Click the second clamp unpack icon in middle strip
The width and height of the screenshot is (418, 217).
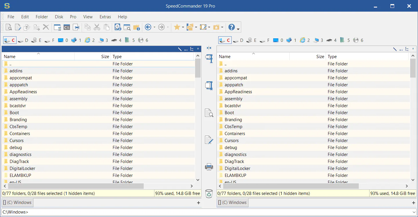click(x=209, y=85)
